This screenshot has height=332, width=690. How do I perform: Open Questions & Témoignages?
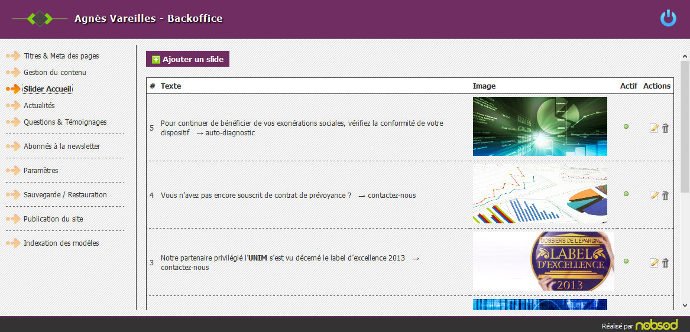[x=65, y=122]
